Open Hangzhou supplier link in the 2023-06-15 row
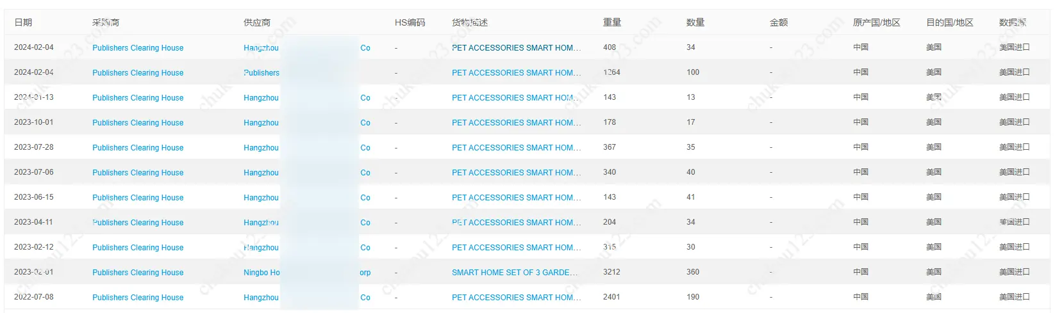Viewport: 1055px width, 313px height. (x=261, y=198)
